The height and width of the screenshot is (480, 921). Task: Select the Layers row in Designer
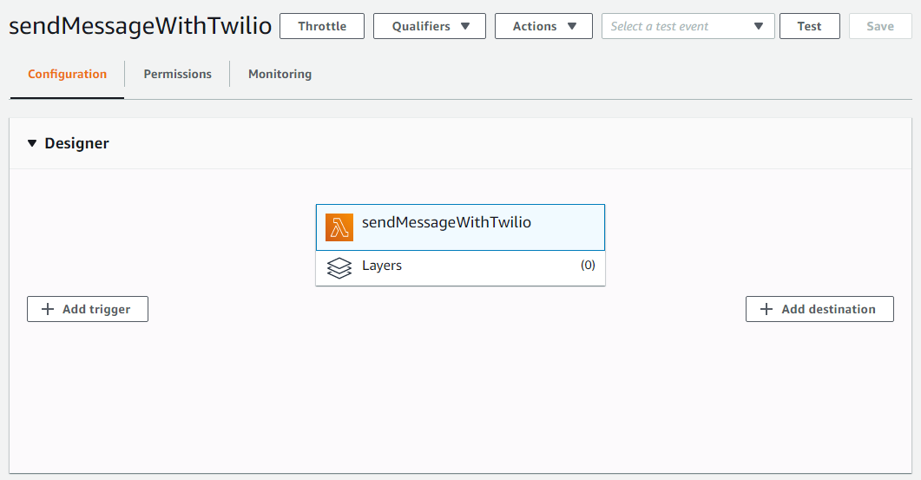460,268
